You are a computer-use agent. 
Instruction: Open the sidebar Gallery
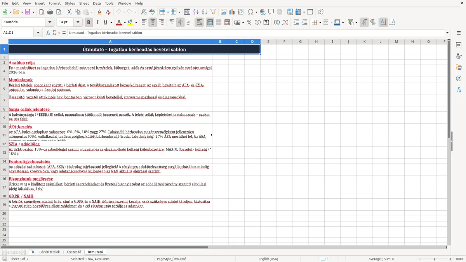(x=459, y=67)
